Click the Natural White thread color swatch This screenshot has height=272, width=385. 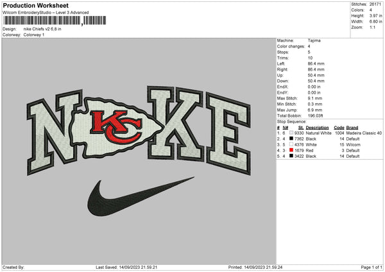coord(291,133)
